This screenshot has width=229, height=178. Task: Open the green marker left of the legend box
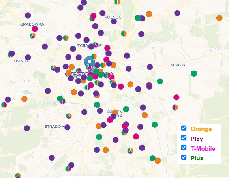tap(154, 125)
